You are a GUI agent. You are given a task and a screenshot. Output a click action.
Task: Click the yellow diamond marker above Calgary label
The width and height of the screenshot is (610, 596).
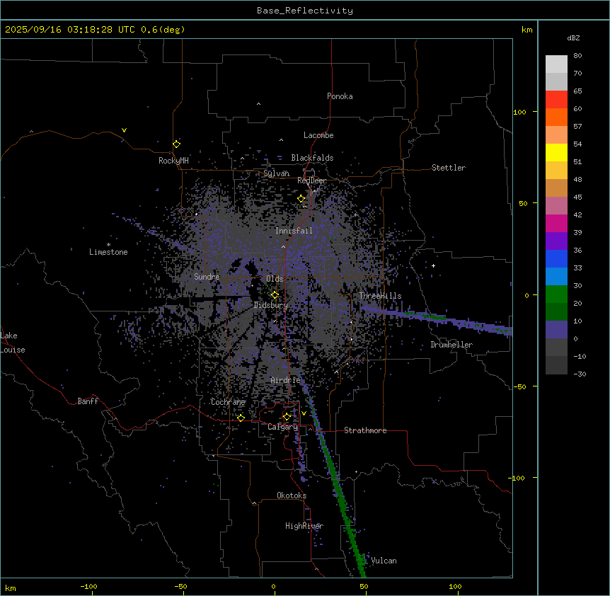click(x=287, y=417)
